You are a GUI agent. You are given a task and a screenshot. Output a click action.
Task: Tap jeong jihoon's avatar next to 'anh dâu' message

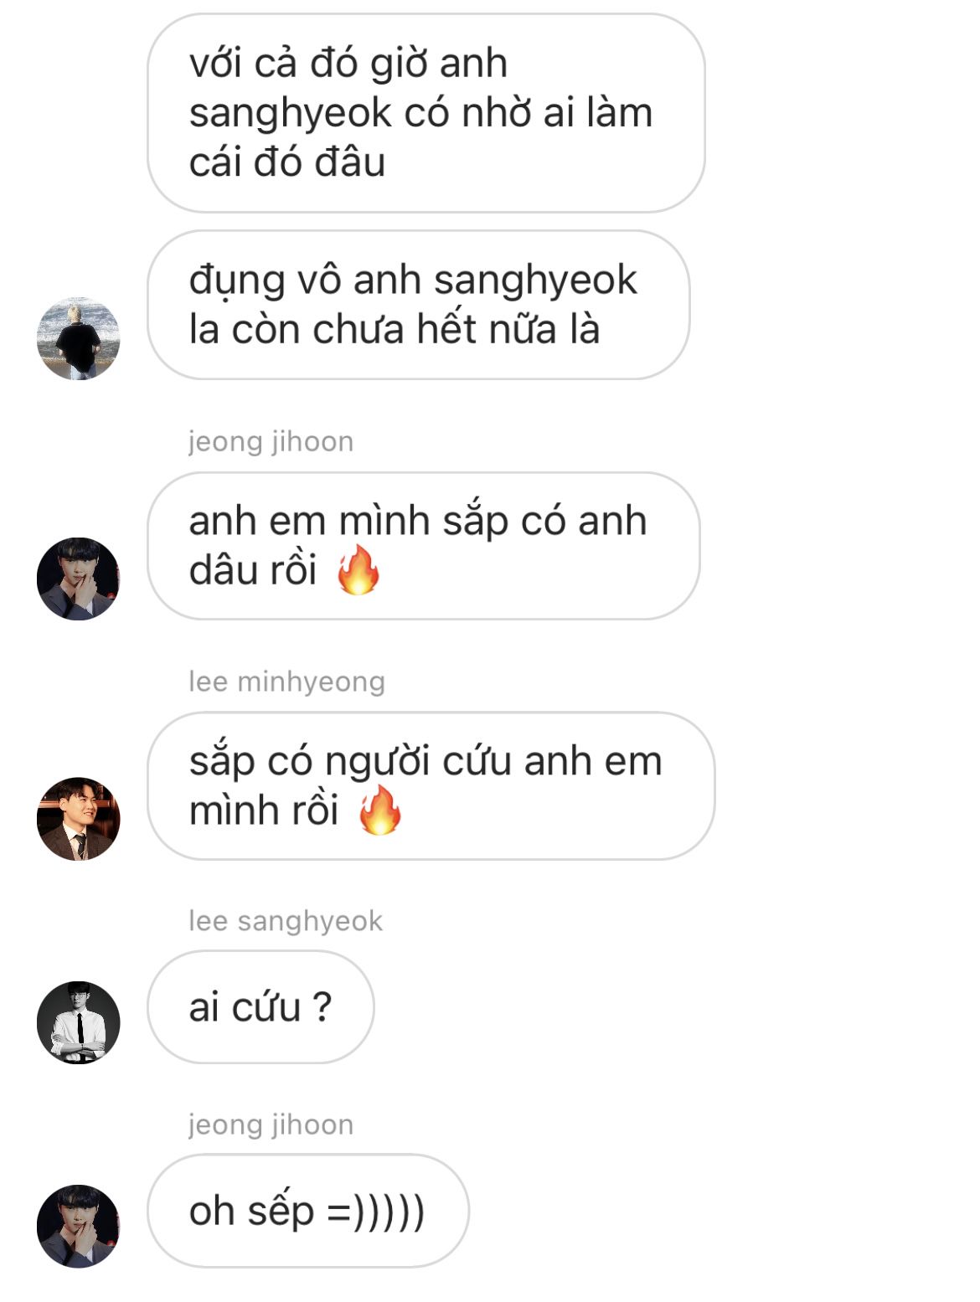[x=79, y=579]
